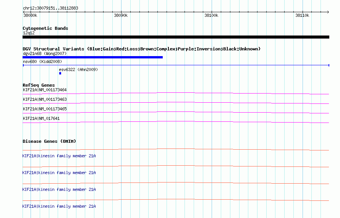Screen dimensions: 340x218
Task: Click the Cytogenetic Bands track title
Action: tap(45, 28)
